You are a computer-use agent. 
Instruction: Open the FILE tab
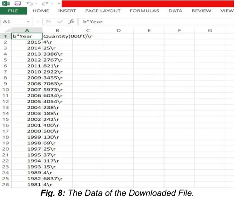[13, 11]
